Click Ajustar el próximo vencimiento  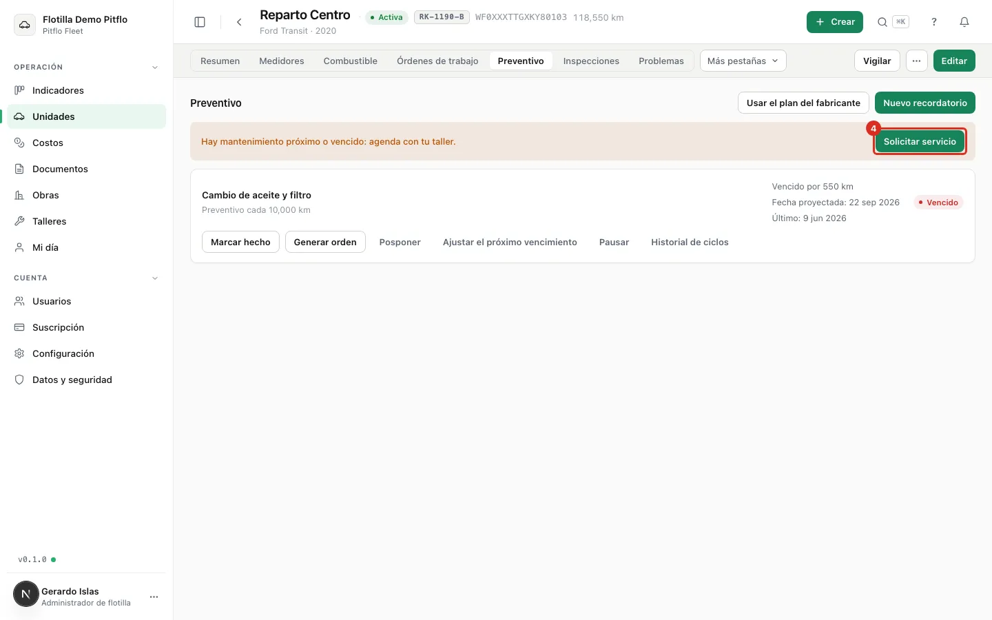510,242
